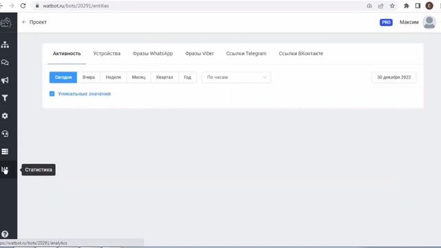Switch to the Фразы WhatsApp tab
This screenshot has height=248, width=441.
(153, 54)
